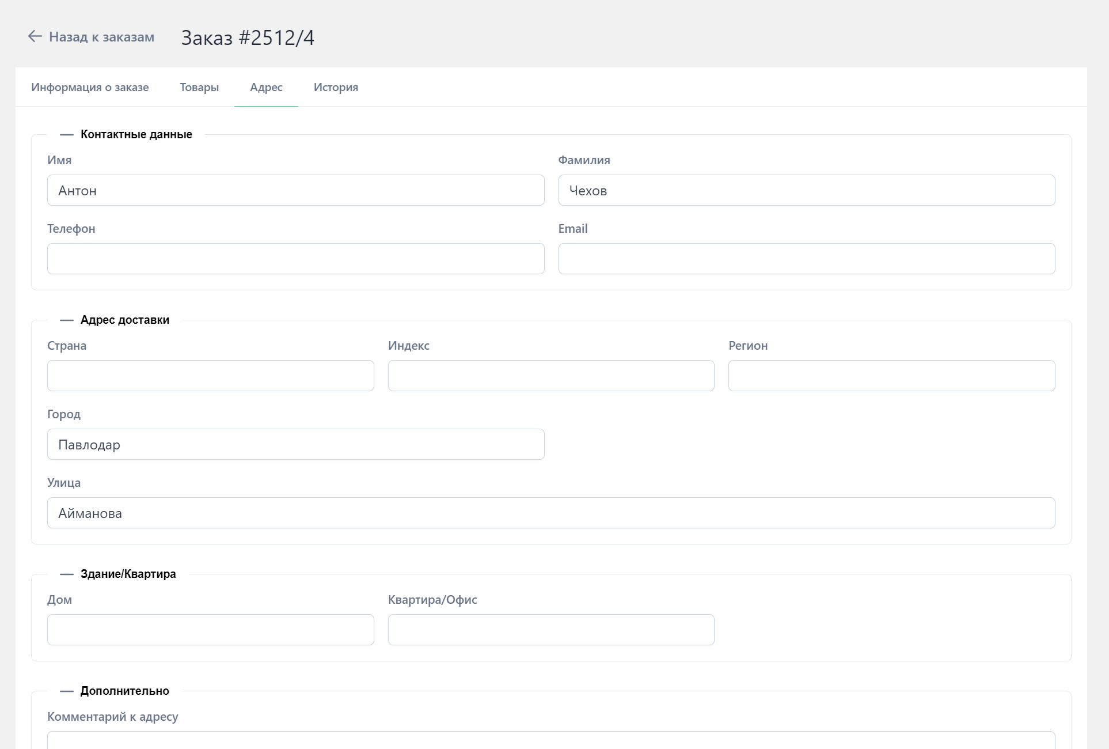Click the 'Страна' input field
1109x749 pixels.
[210, 376]
